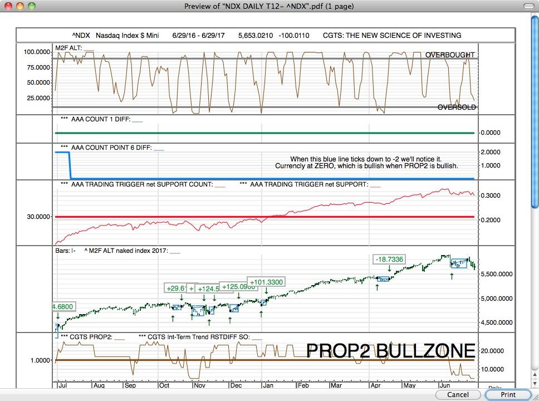Select the +124.5 annotation label
The width and height of the screenshot is (539, 401).
(x=208, y=289)
